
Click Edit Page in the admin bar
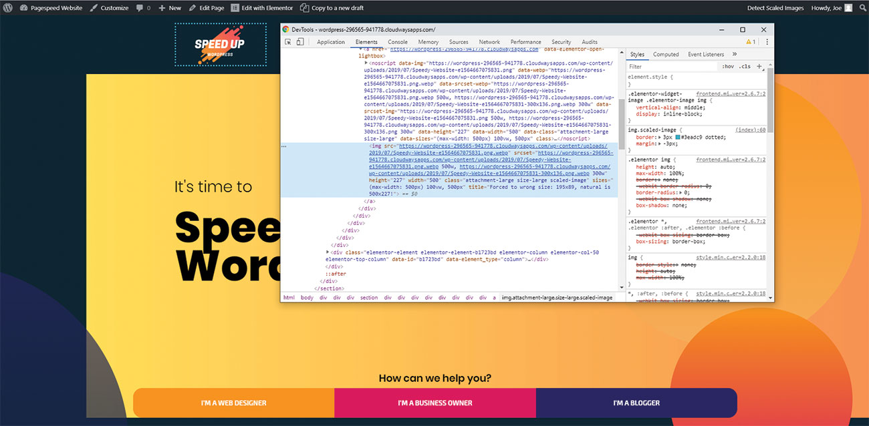coord(207,8)
